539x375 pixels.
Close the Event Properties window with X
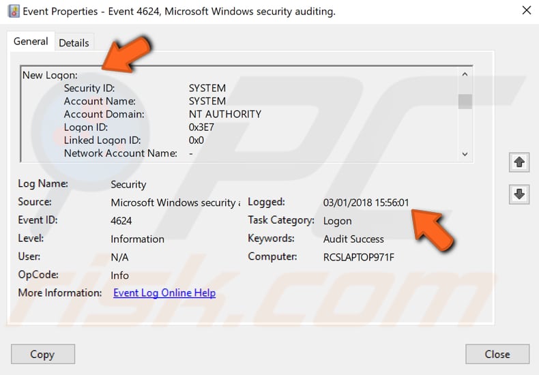click(526, 10)
